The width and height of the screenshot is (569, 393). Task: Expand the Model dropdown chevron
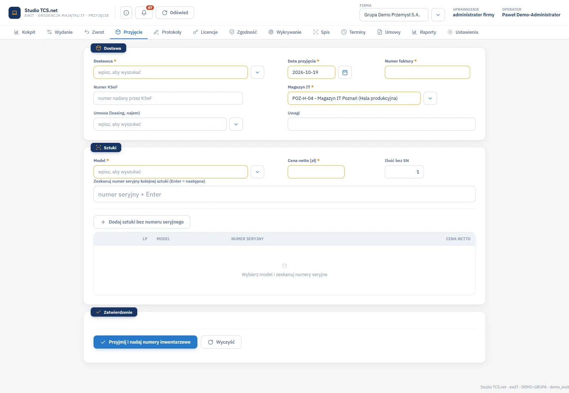coord(257,172)
